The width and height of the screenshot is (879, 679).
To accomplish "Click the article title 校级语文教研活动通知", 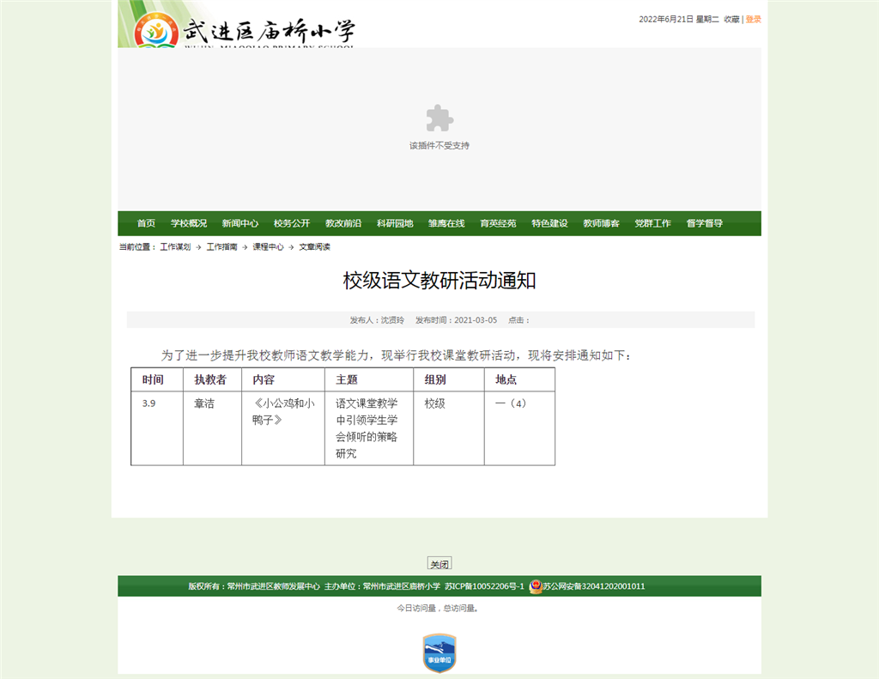I will [x=439, y=281].
